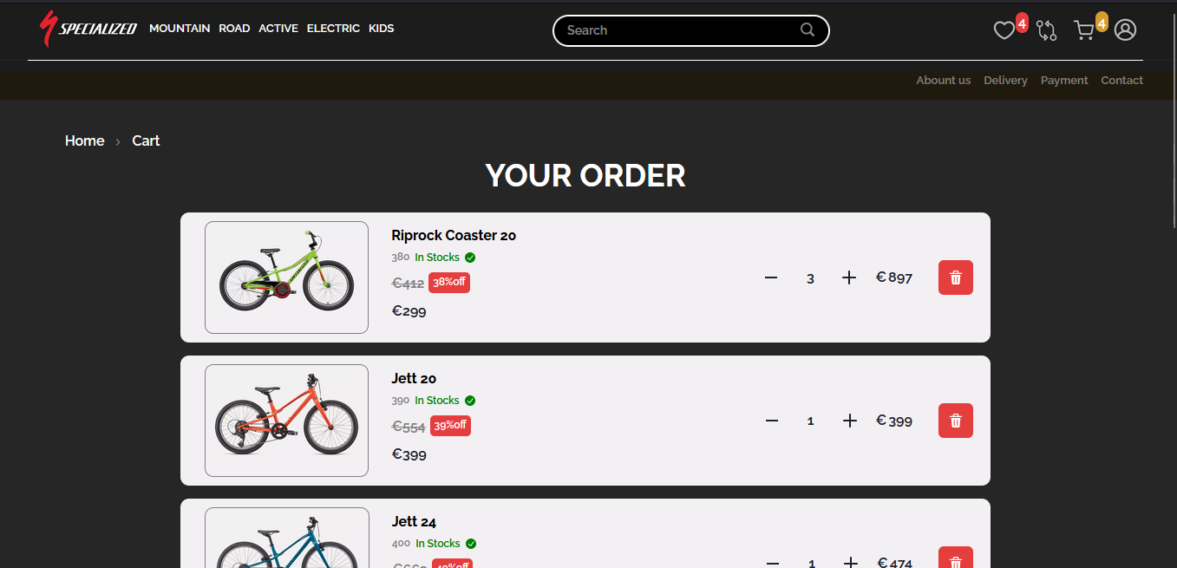
Task: Delete Riprock Coaster 20 with the trash icon
Action: (x=955, y=277)
